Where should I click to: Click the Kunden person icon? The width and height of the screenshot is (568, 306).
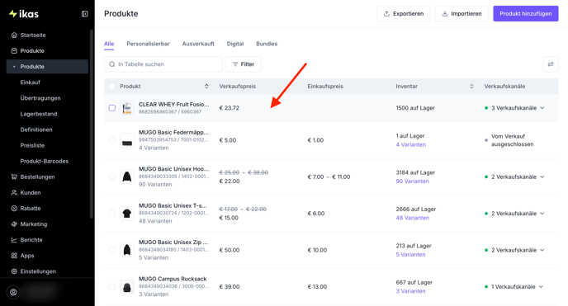point(14,192)
